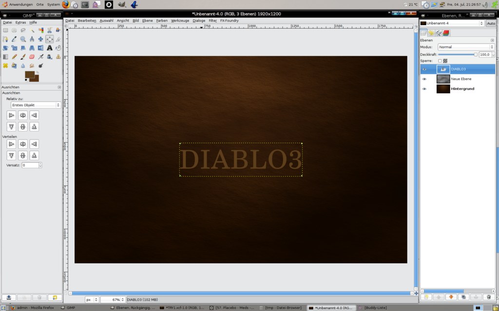Screen dimensions: 499x311
Task: Select the Eraser tool
Action: coord(32,57)
